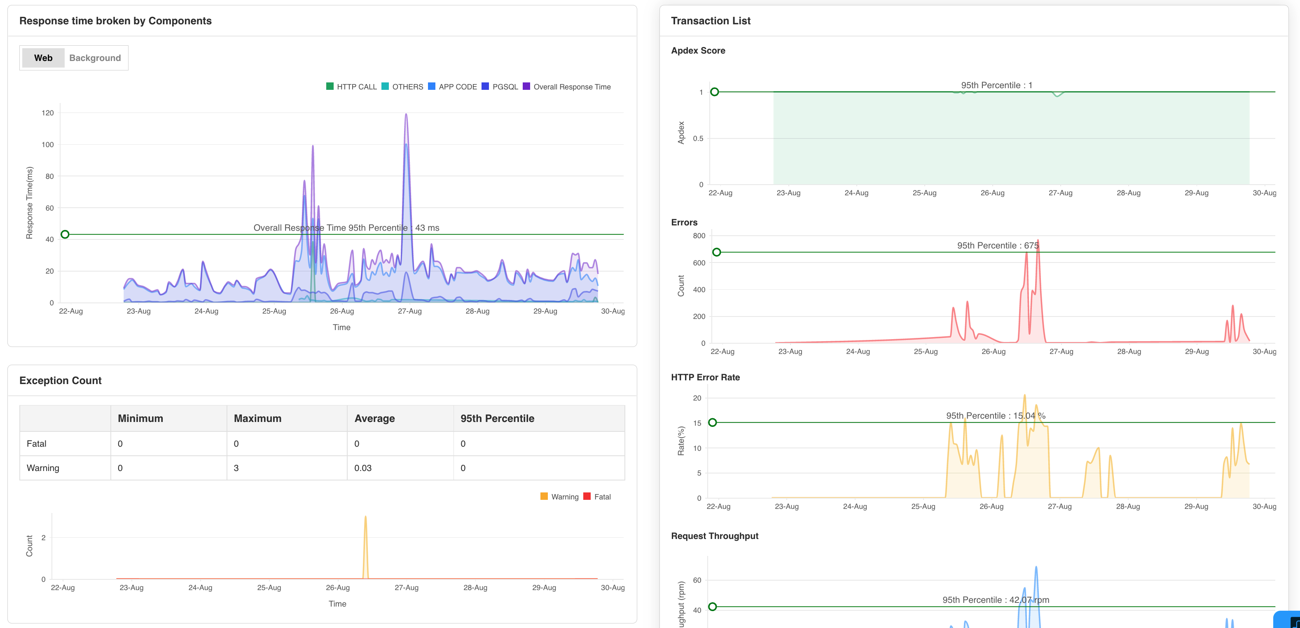Image resolution: width=1300 pixels, height=628 pixels.
Task: Select the Web tab
Action: tap(43, 58)
